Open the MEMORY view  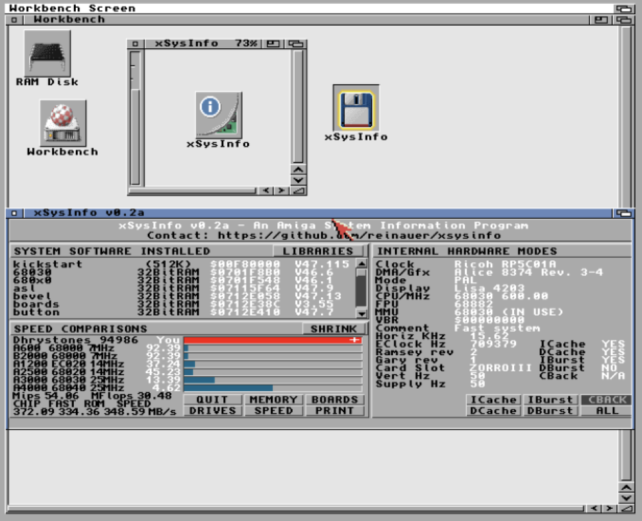pos(273,400)
